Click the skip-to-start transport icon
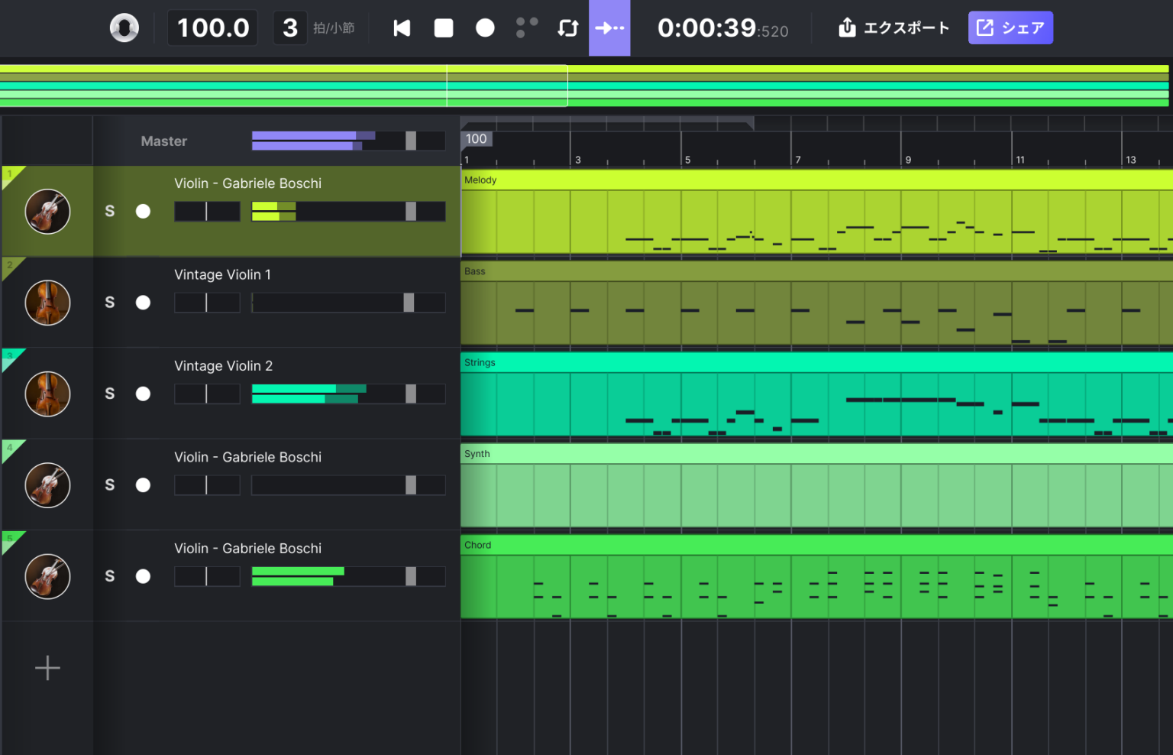 402,28
